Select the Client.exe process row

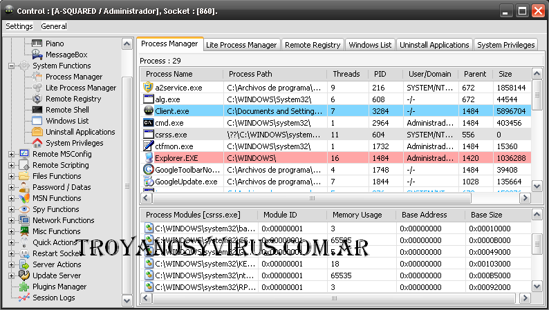[x=336, y=111]
